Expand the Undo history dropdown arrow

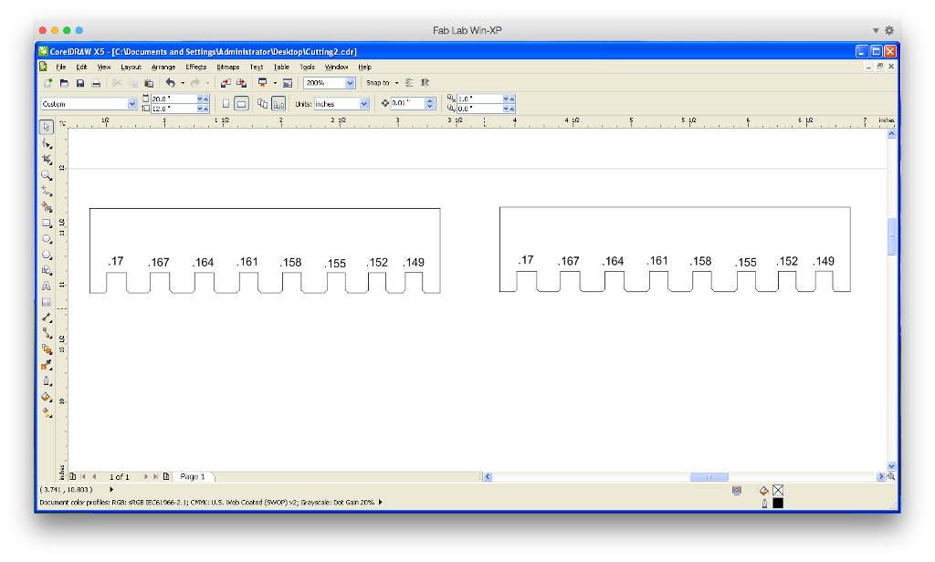click(x=183, y=83)
